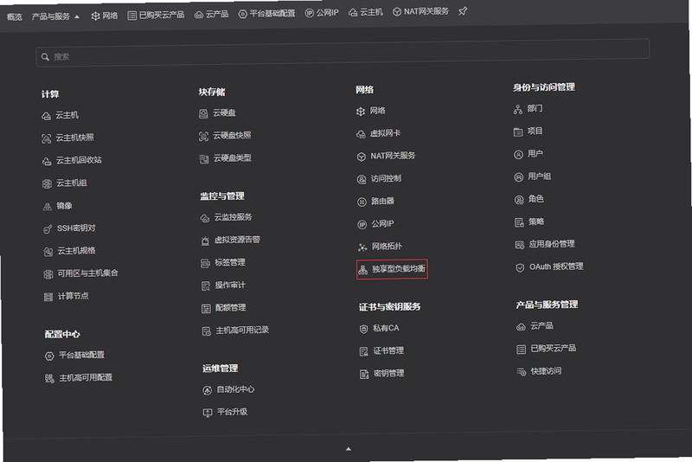
Task: Click the 平台升级 upgrade icon
Action: pyautogui.click(x=208, y=413)
